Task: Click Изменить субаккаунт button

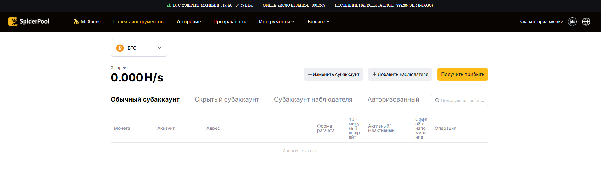Action: 333,74
